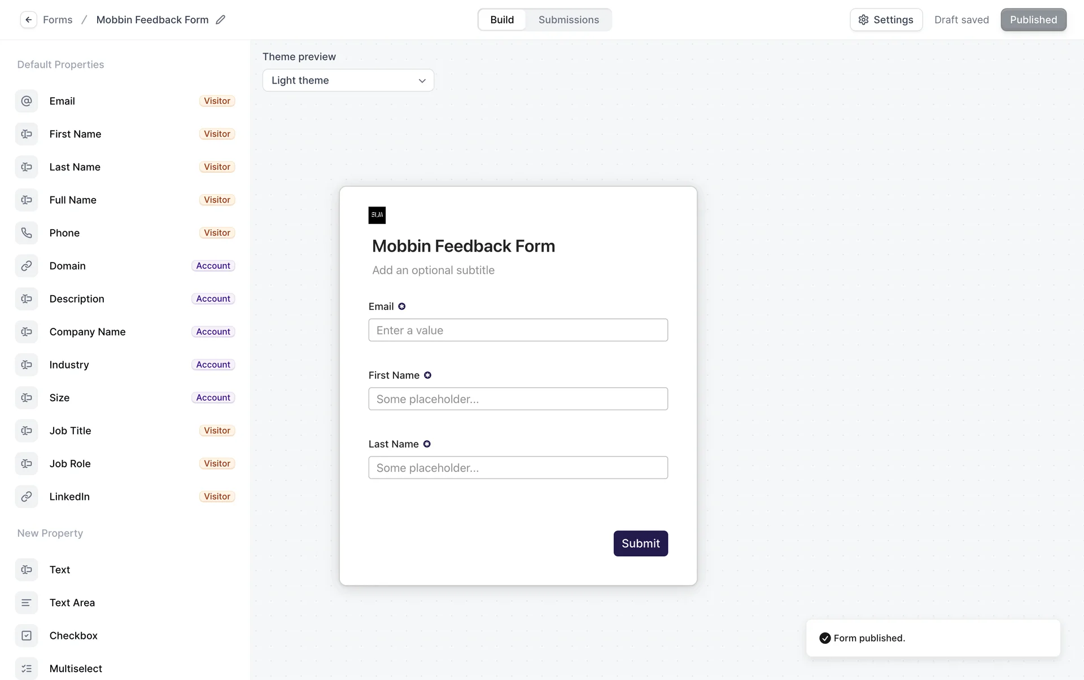Click the required marker beside the Email label
This screenshot has height=680, width=1084.
tap(402, 306)
